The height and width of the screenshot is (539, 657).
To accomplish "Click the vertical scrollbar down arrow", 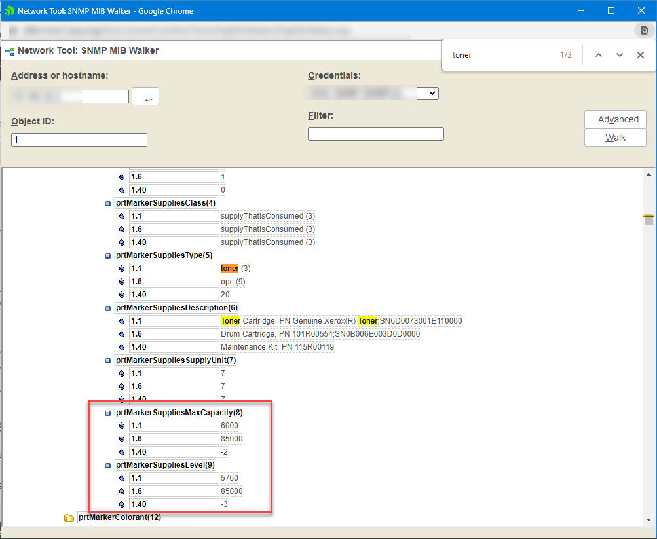I will point(649,519).
